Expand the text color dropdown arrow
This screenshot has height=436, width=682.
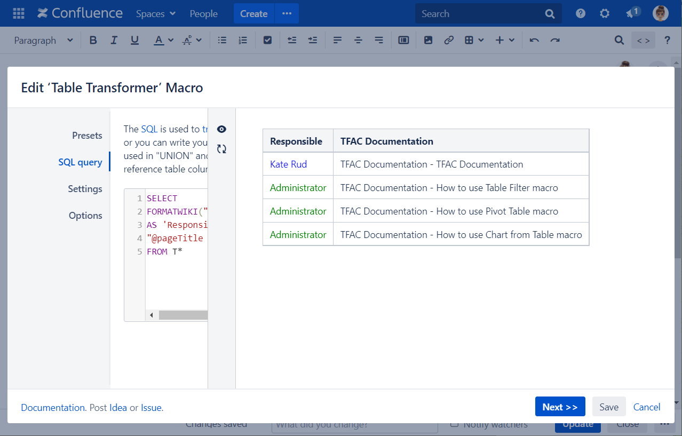click(x=171, y=40)
